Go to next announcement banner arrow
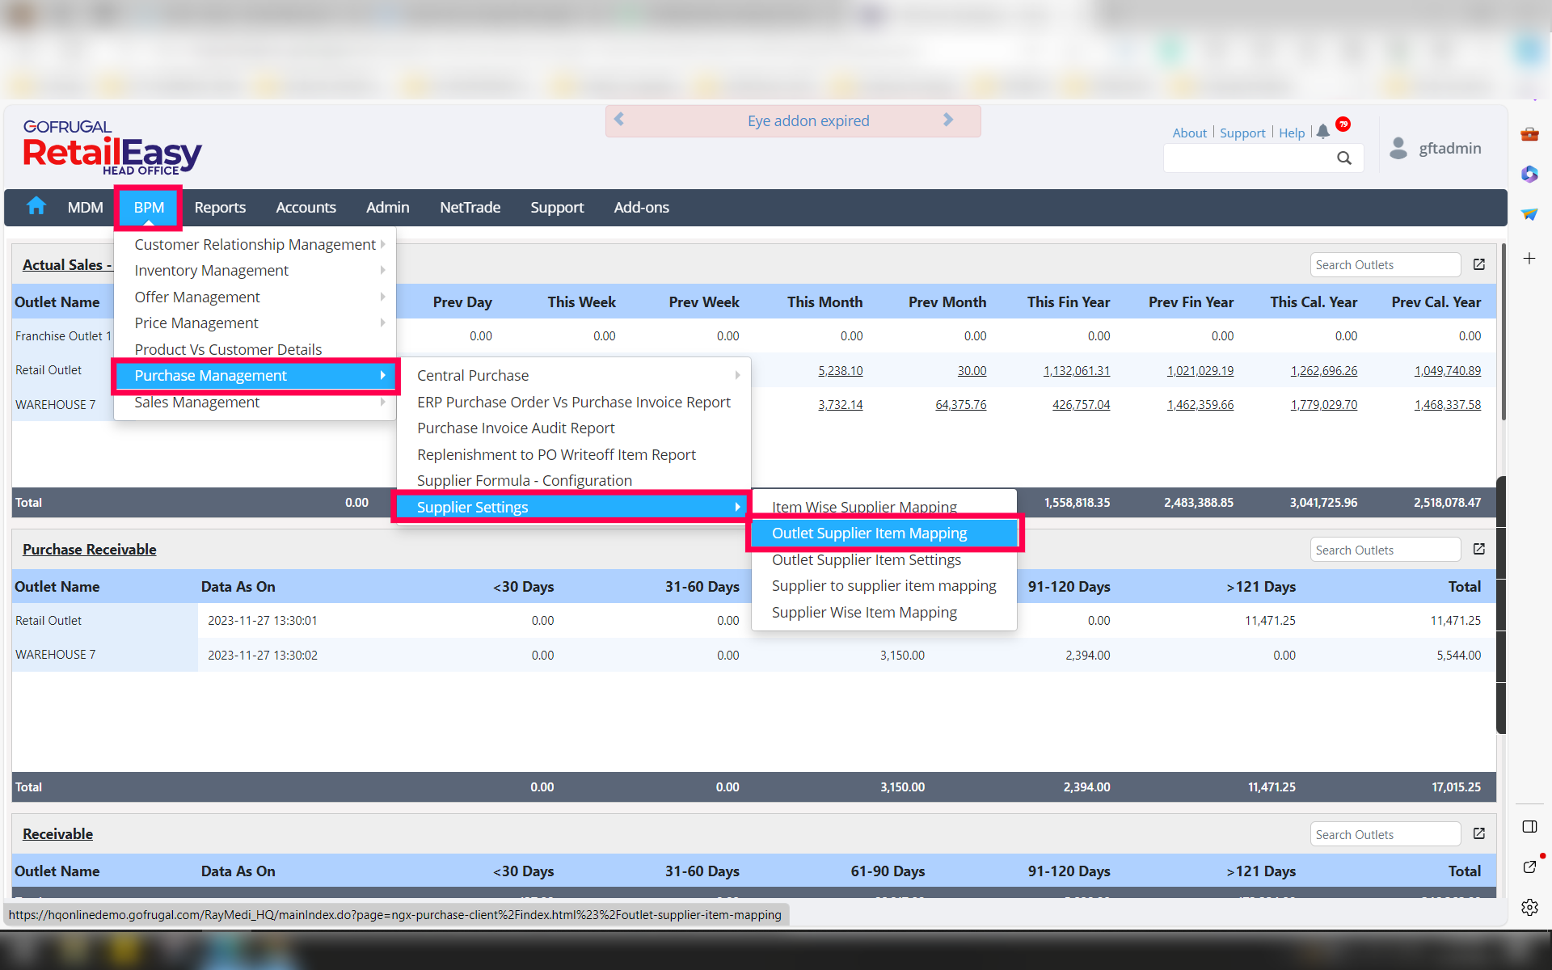The width and height of the screenshot is (1552, 970). [x=948, y=120]
